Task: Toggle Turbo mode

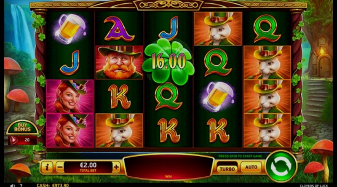Action: click(227, 169)
